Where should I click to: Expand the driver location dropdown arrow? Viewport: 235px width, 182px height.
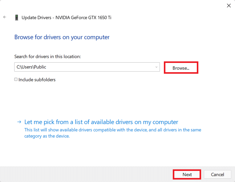tap(156, 67)
